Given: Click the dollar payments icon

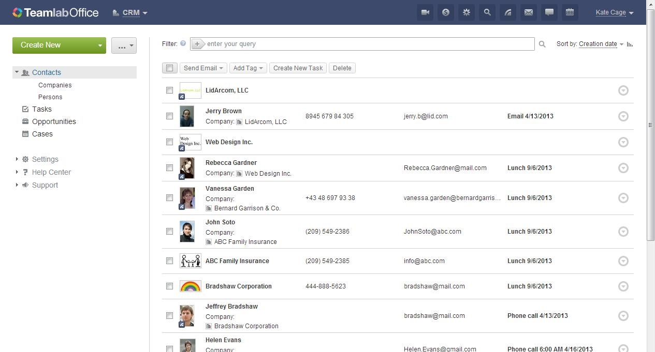Looking at the screenshot, I should coord(446,12).
